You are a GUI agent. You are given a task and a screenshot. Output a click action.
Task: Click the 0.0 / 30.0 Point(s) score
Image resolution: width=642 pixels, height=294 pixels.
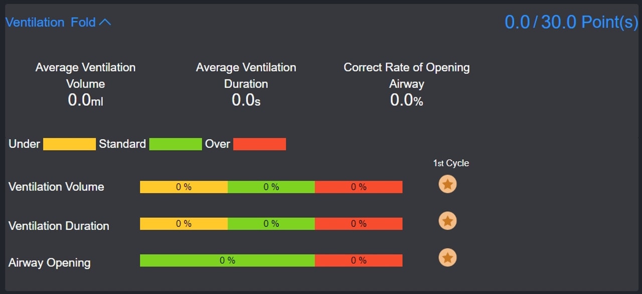click(x=571, y=23)
